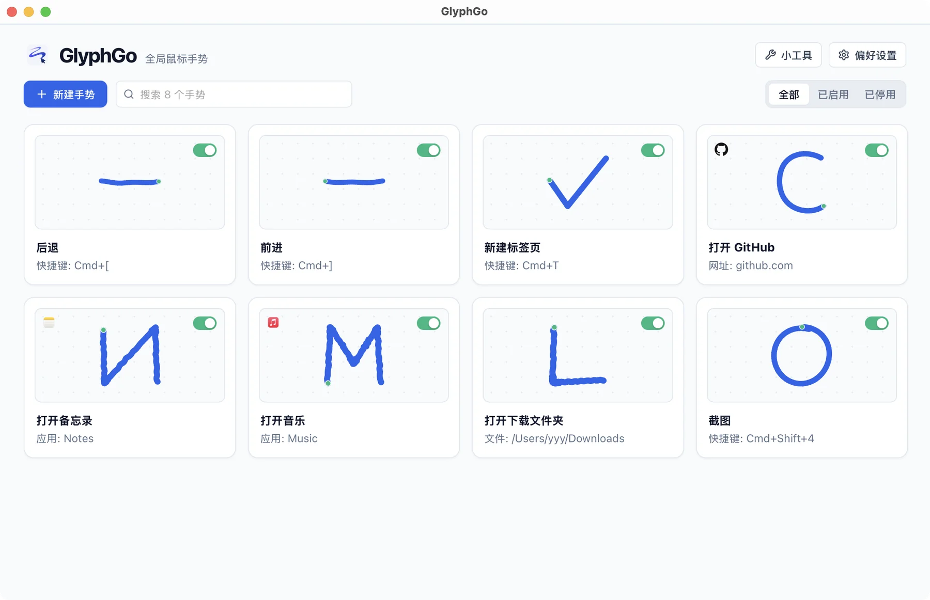Click the wrench icon in 小工具 button
930x600 pixels.
click(770, 55)
